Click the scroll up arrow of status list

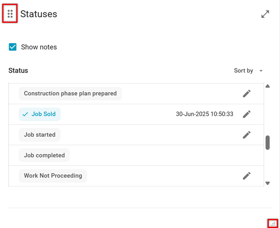click(268, 86)
